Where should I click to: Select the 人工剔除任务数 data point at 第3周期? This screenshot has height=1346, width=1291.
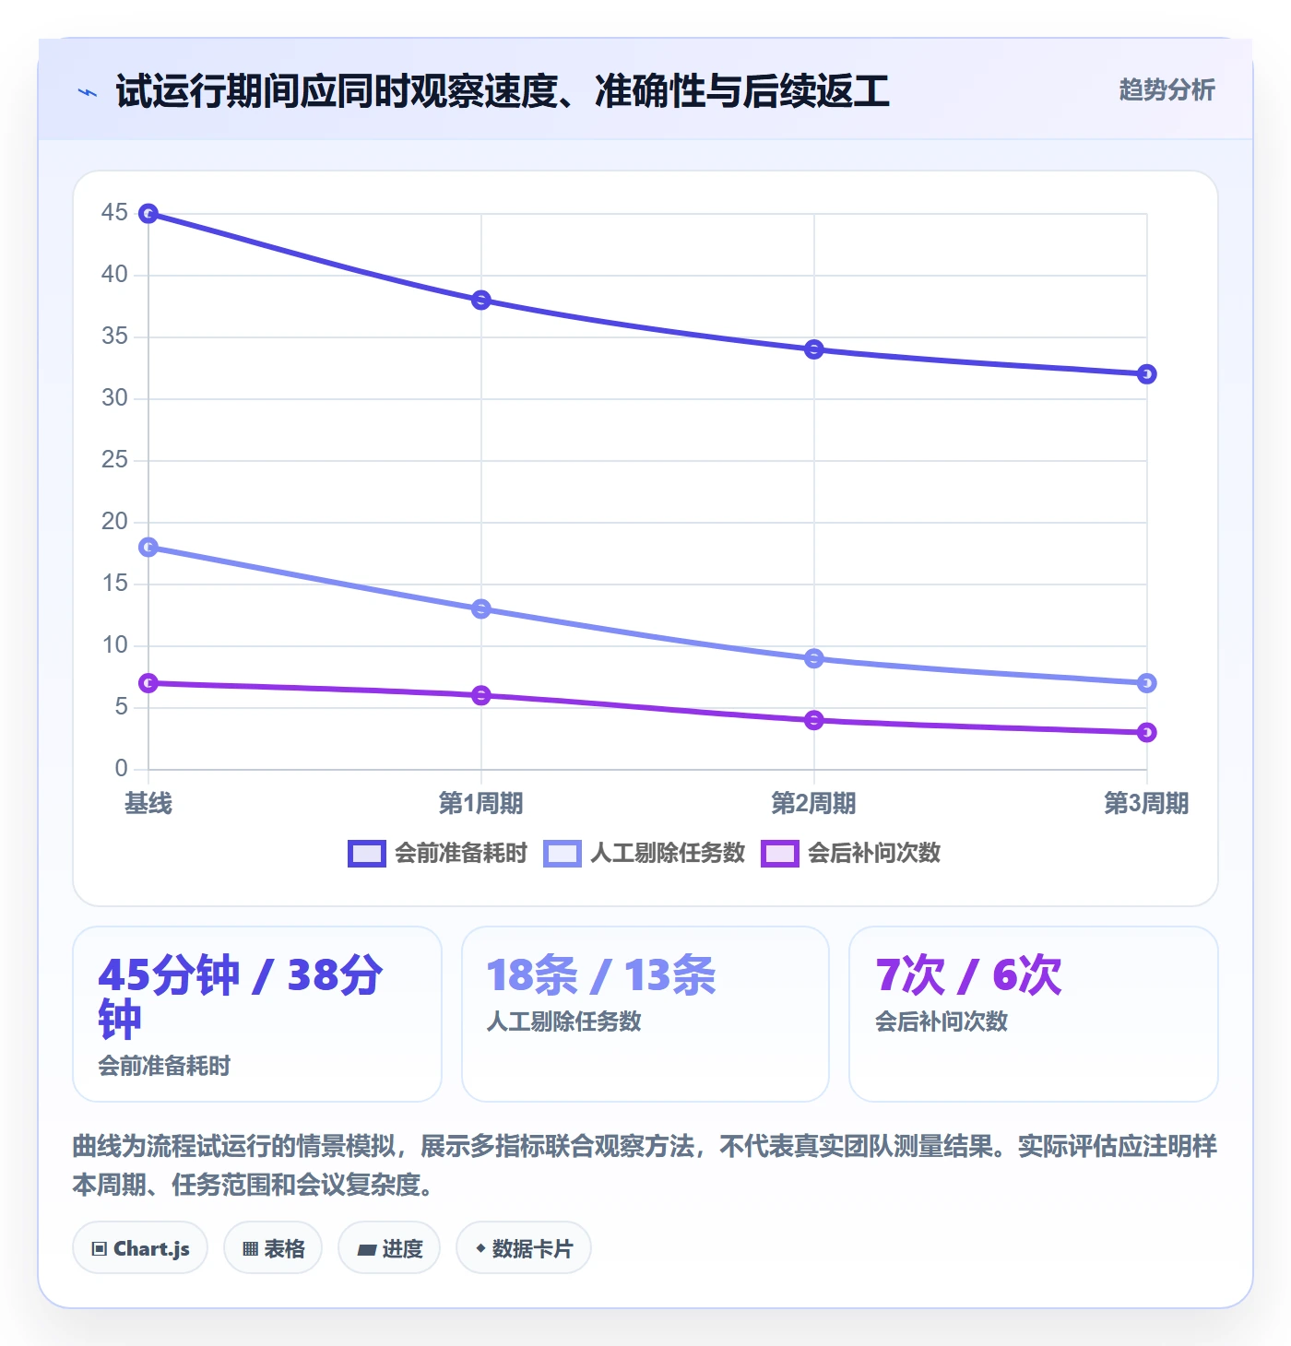[1147, 683]
